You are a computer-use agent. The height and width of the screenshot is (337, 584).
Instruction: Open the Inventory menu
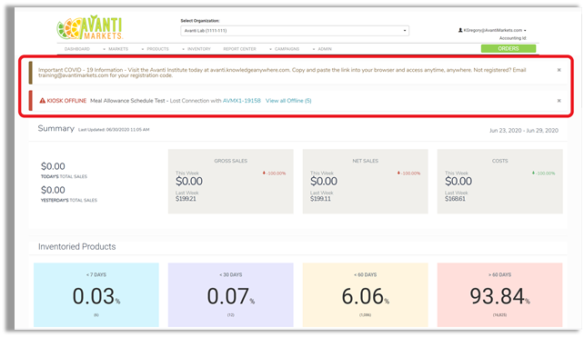pyautogui.click(x=196, y=49)
